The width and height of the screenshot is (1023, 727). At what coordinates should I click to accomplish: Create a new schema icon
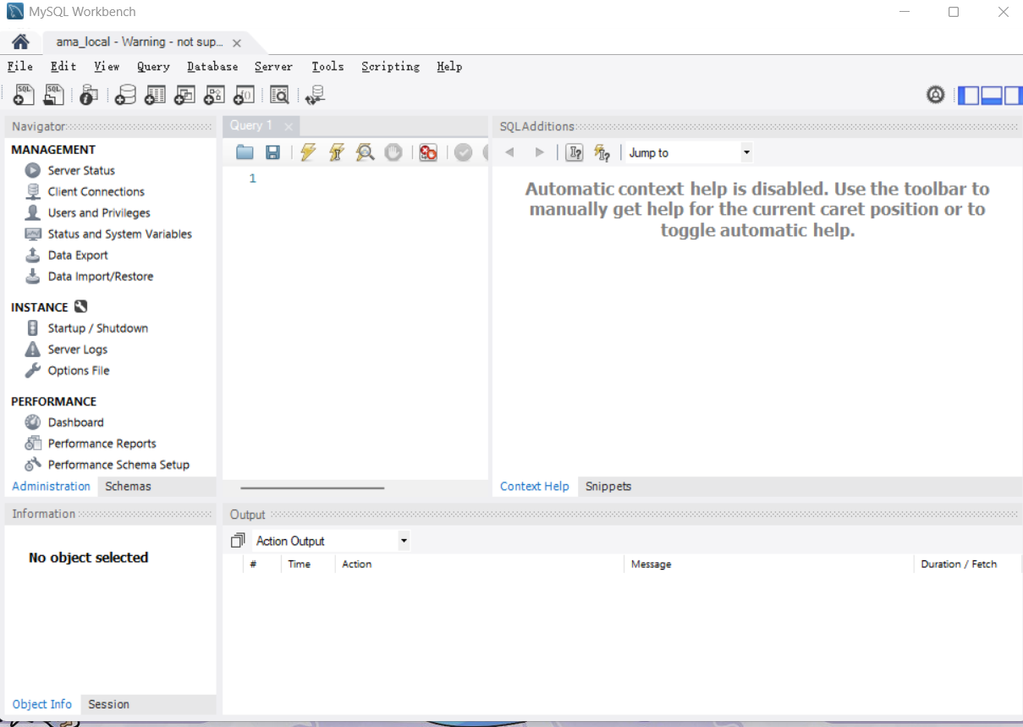tap(125, 96)
